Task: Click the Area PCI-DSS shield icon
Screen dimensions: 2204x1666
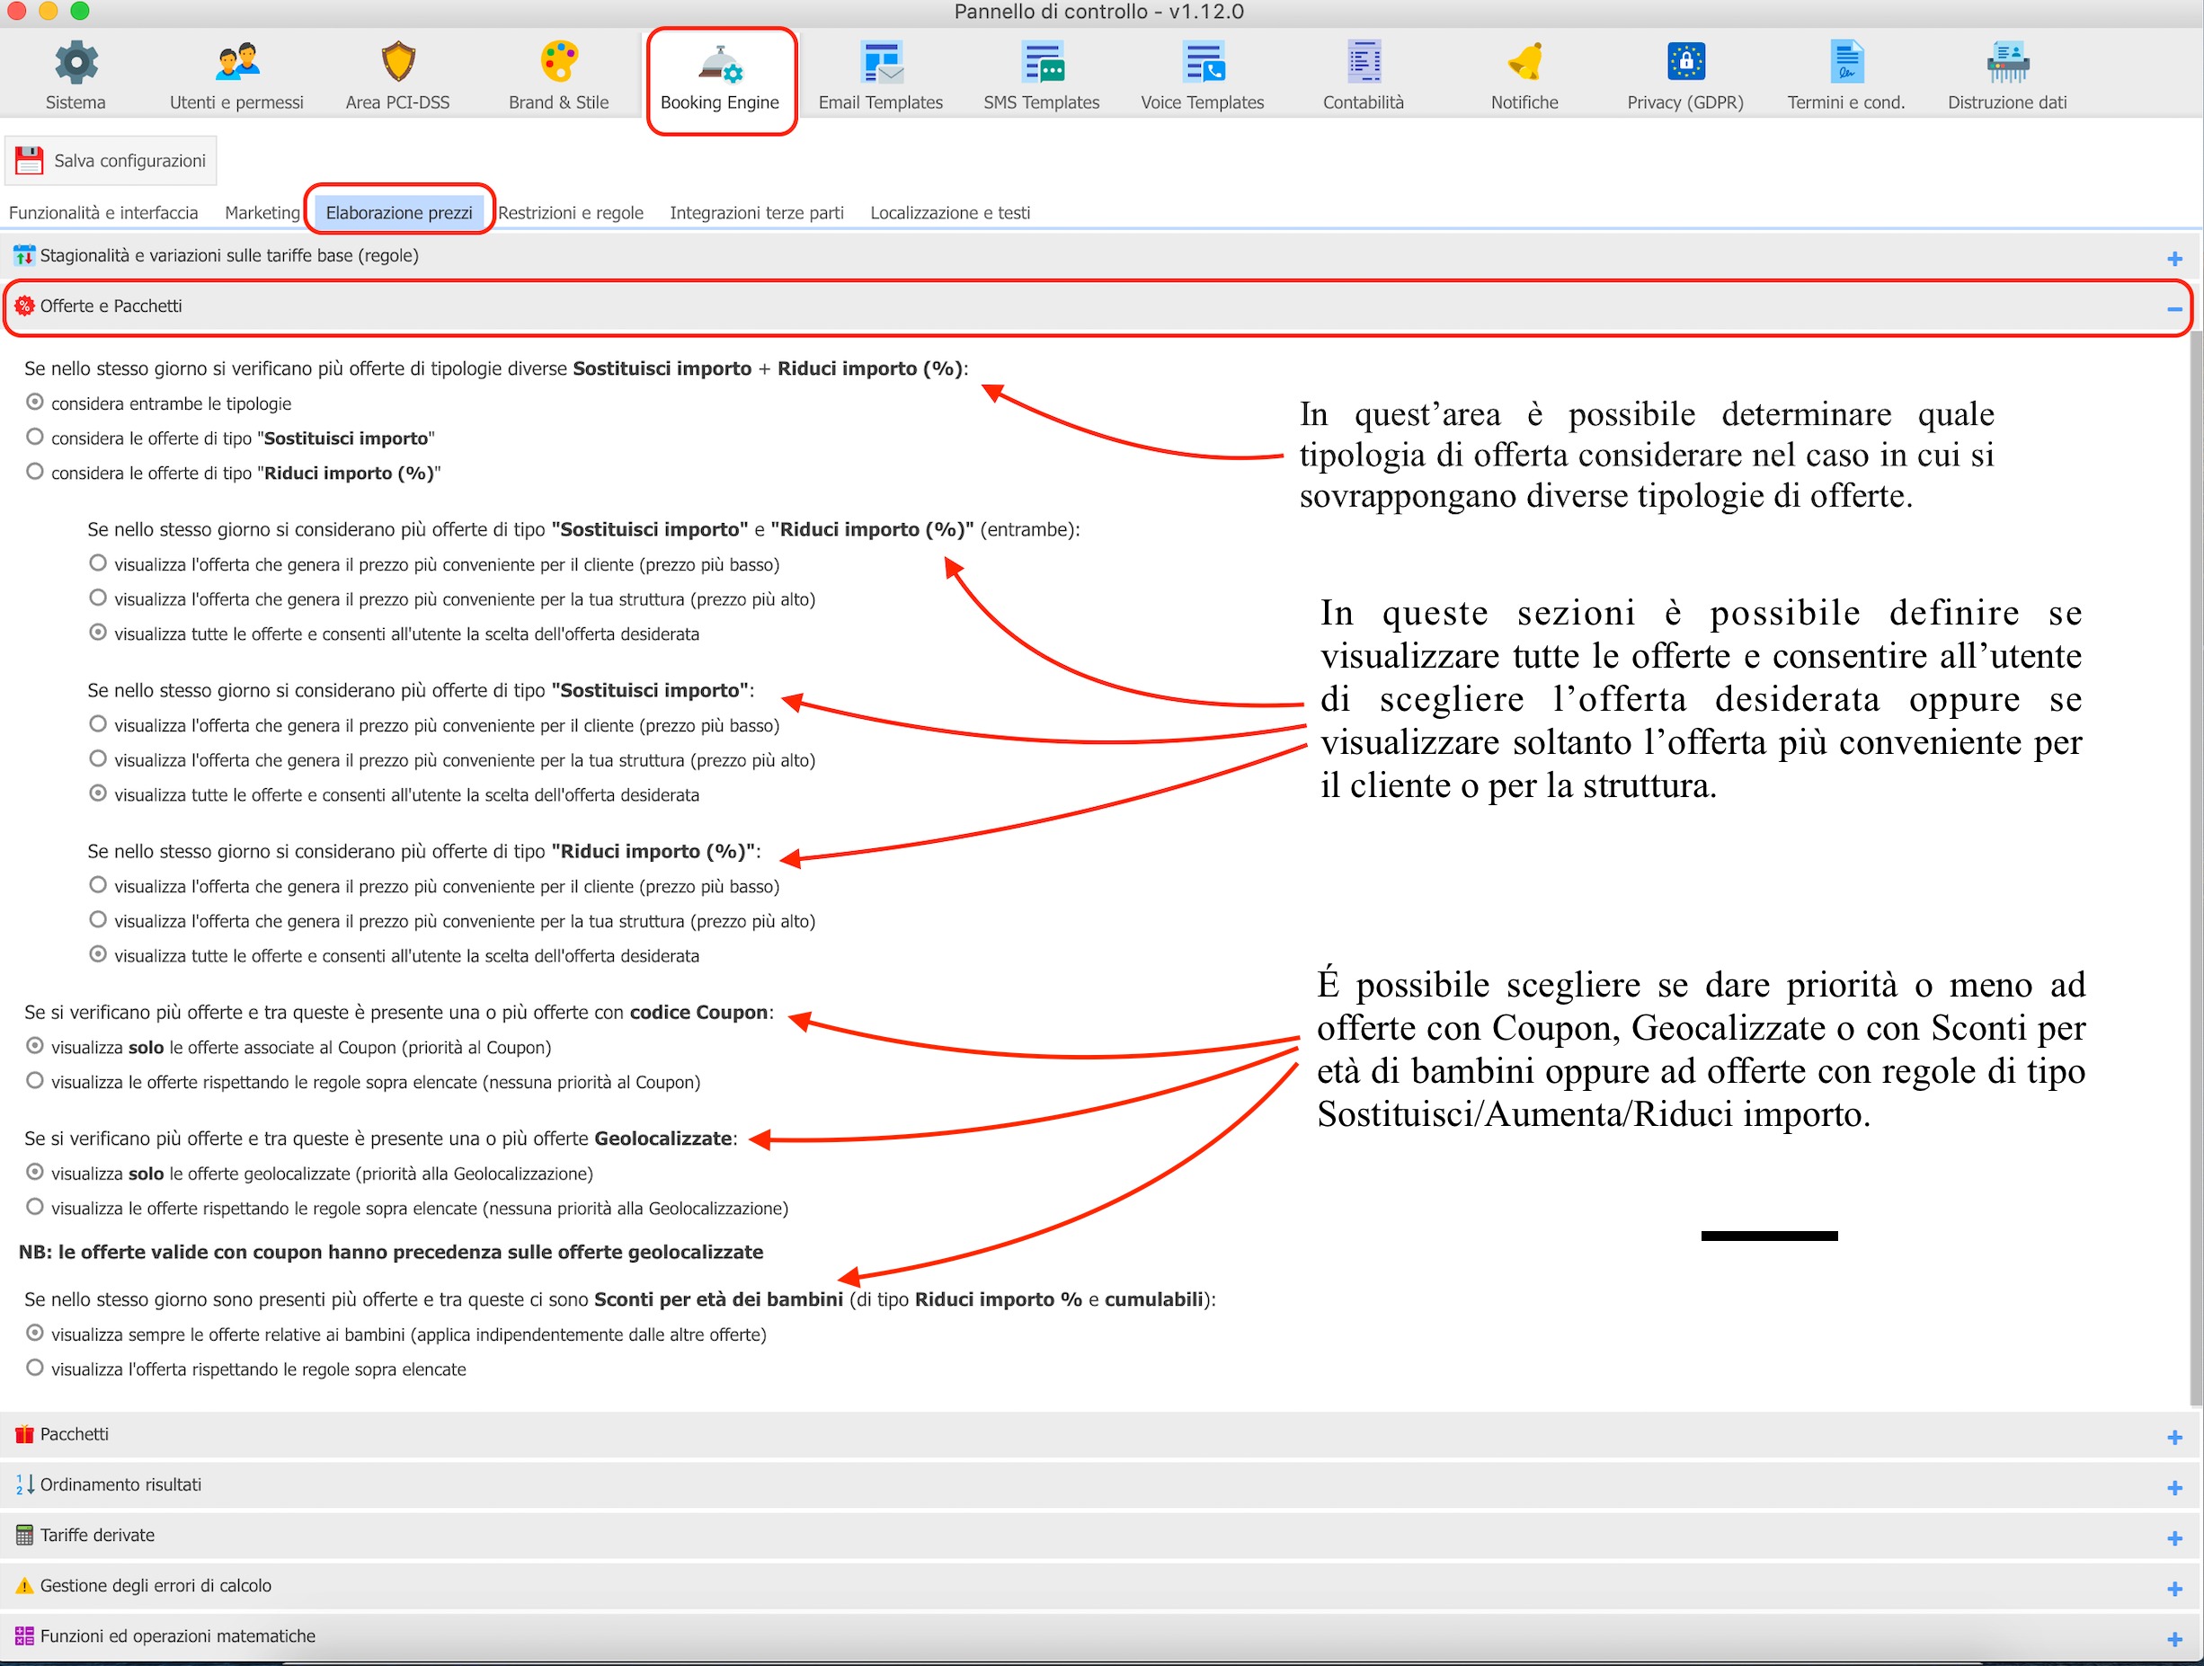Action: (397, 63)
